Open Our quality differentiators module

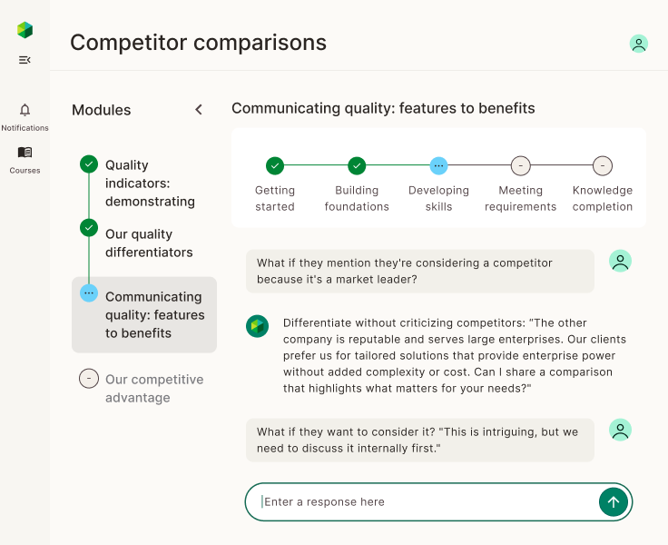(x=149, y=243)
